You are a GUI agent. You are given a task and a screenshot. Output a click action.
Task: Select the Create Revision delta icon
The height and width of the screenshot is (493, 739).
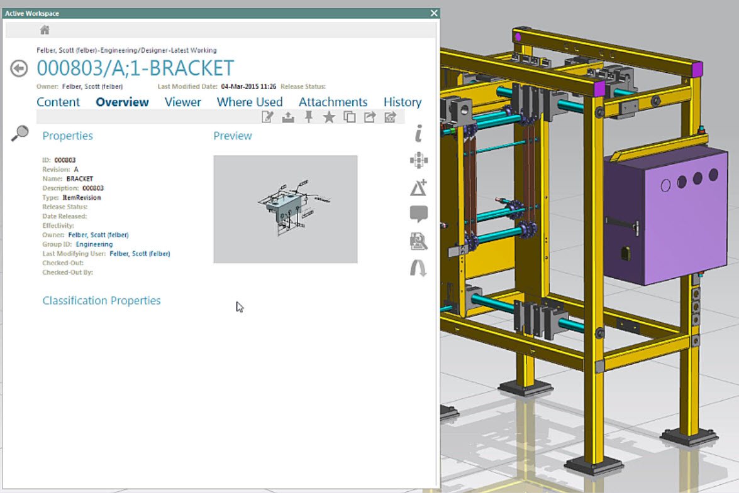pyautogui.click(x=418, y=187)
